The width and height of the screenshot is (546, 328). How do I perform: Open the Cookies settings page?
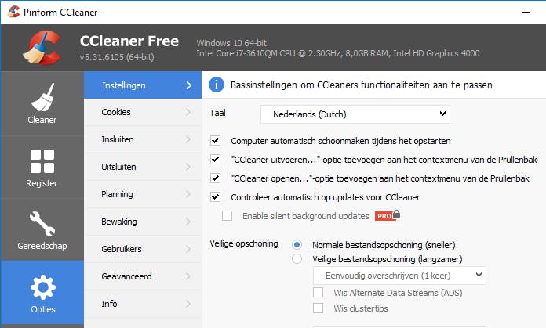143,112
